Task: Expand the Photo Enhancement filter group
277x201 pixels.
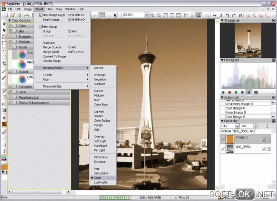Action: 10,103
